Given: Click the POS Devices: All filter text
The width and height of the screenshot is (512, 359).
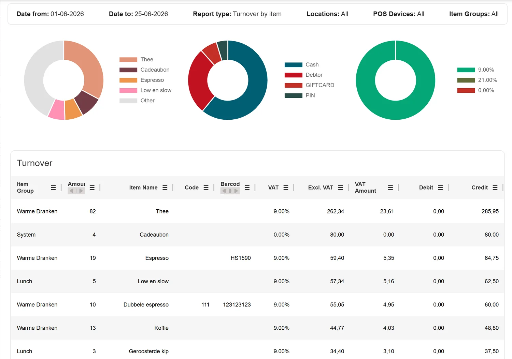Looking at the screenshot, I should [x=399, y=14].
